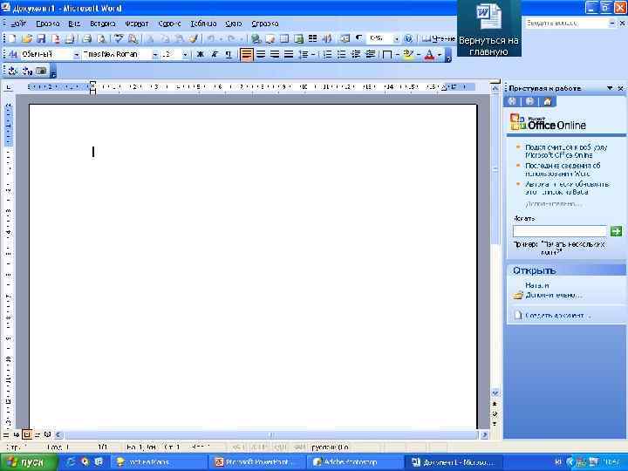The height and width of the screenshot is (471, 628).
Task: Toggle bold formatting (Ж)
Action: pos(201,54)
